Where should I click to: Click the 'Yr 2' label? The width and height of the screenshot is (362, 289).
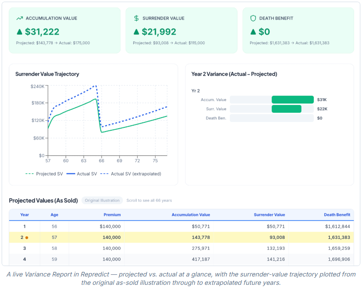click(x=196, y=91)
